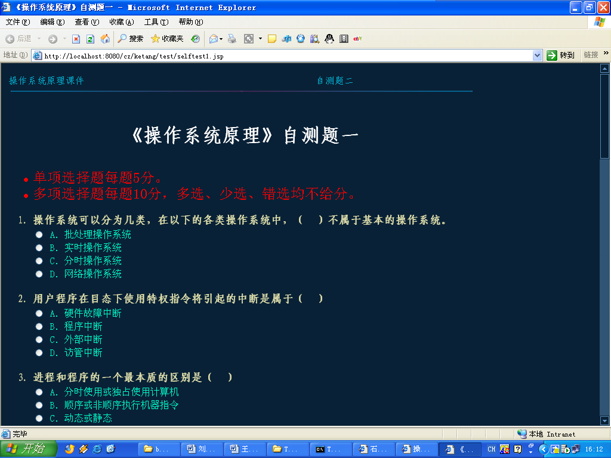
Task: Select answer C 分时操作系统 for question 1
Action: click(x=39, y=261)
